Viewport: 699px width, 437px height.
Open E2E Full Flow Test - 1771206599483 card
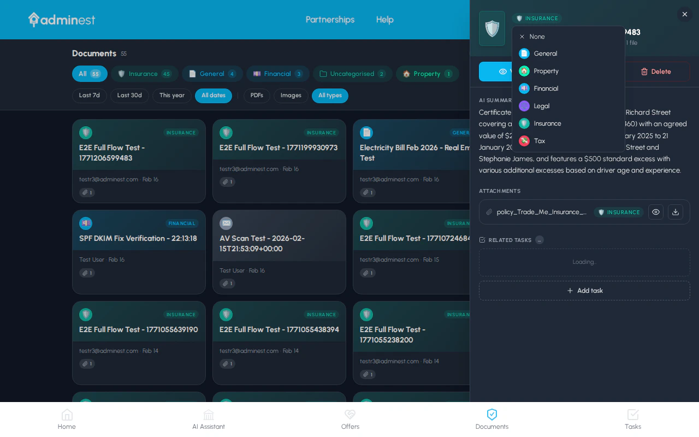(x=139, y=161)
